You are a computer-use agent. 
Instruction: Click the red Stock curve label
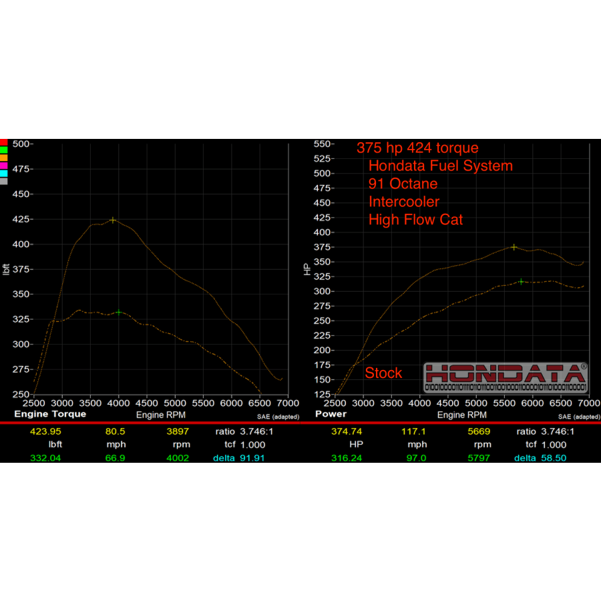point(383,373)
